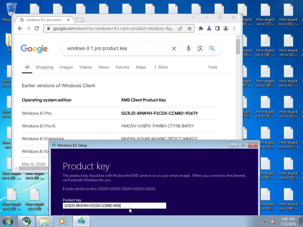Click the Chrome address bar URL
The height and width of the screenshot is (227, 303).
tap(114, 29)
